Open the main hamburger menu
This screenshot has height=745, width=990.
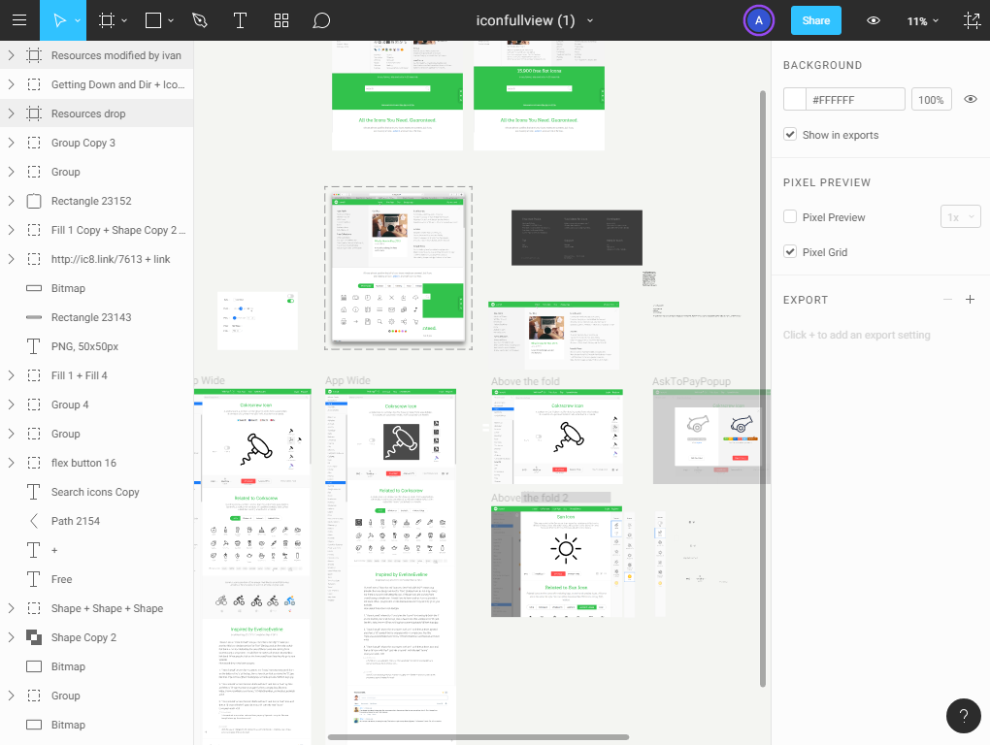point(19,20)
